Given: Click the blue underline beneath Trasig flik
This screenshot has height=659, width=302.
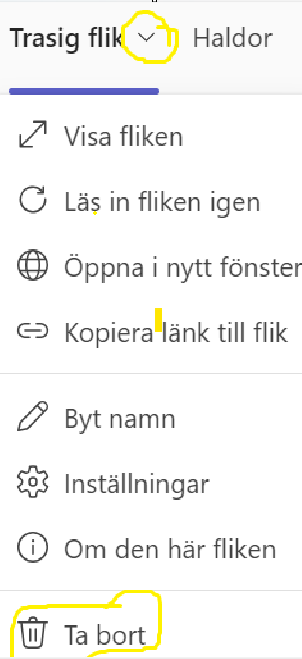Looking at the screenshot, I should tap(84, 91).
